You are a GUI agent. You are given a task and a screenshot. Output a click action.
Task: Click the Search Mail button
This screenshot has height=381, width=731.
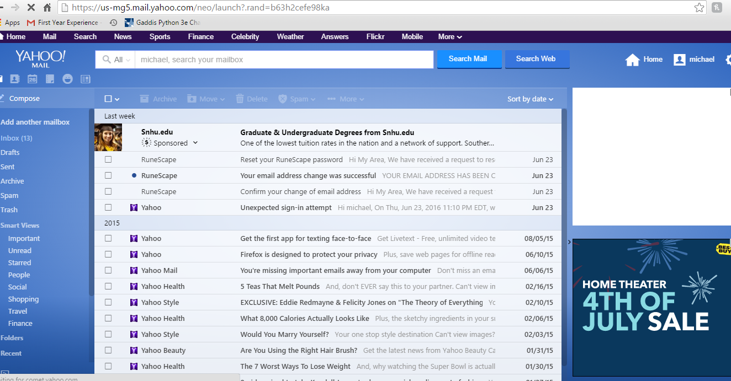tap(469, 59)
